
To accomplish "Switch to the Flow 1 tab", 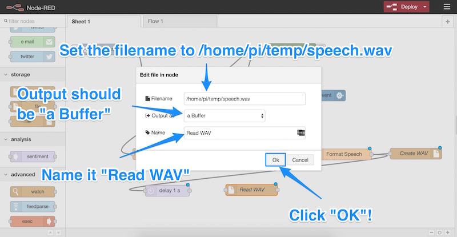I will [180, 22].
